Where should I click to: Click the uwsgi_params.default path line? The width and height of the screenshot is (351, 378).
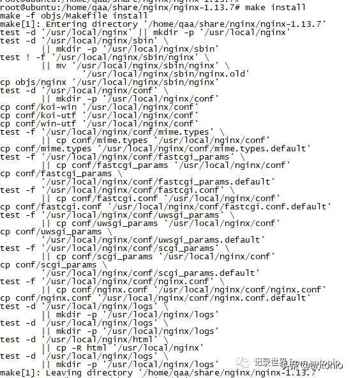point(153,240)
